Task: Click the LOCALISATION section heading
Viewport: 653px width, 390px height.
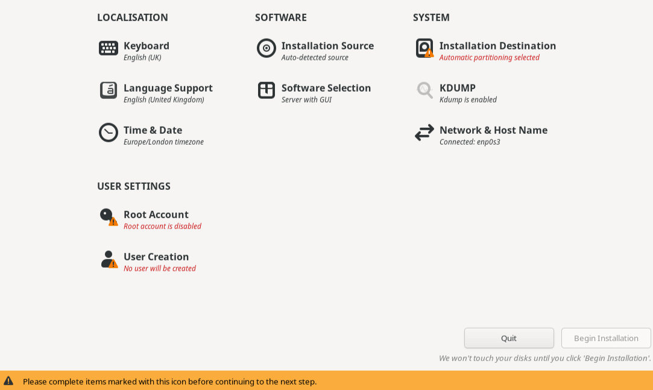Action: tap(133, 17)
